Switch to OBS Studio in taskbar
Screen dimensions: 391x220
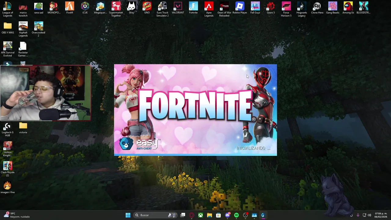tap(245, 215)
